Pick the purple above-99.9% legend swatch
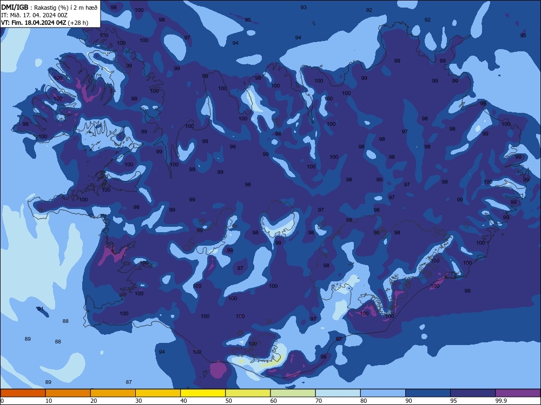The width and height of the screenshot is (541, 405). 518,393
